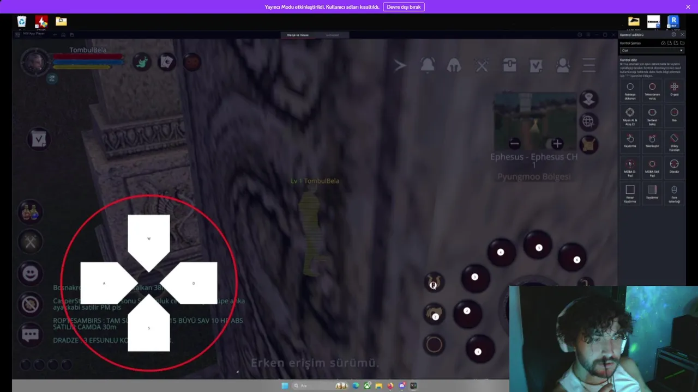Click the skill button mapped to key 3
698x392 pixels.
pyautogui.click(x=474, y=278)
